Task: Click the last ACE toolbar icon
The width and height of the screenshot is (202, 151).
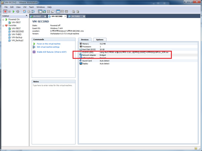Action: [77, 11]
